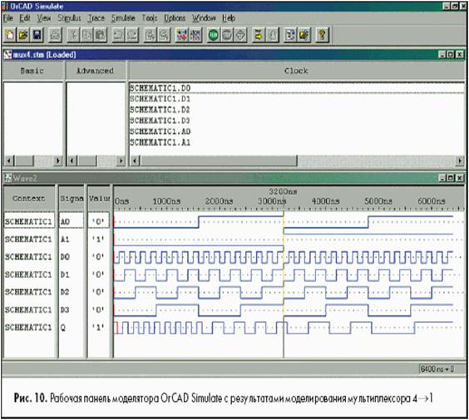This screenshot has width=469, height=420.
Task: Click the Clock list's horizontal scrollbar thumb
Action: coord(219,161)
